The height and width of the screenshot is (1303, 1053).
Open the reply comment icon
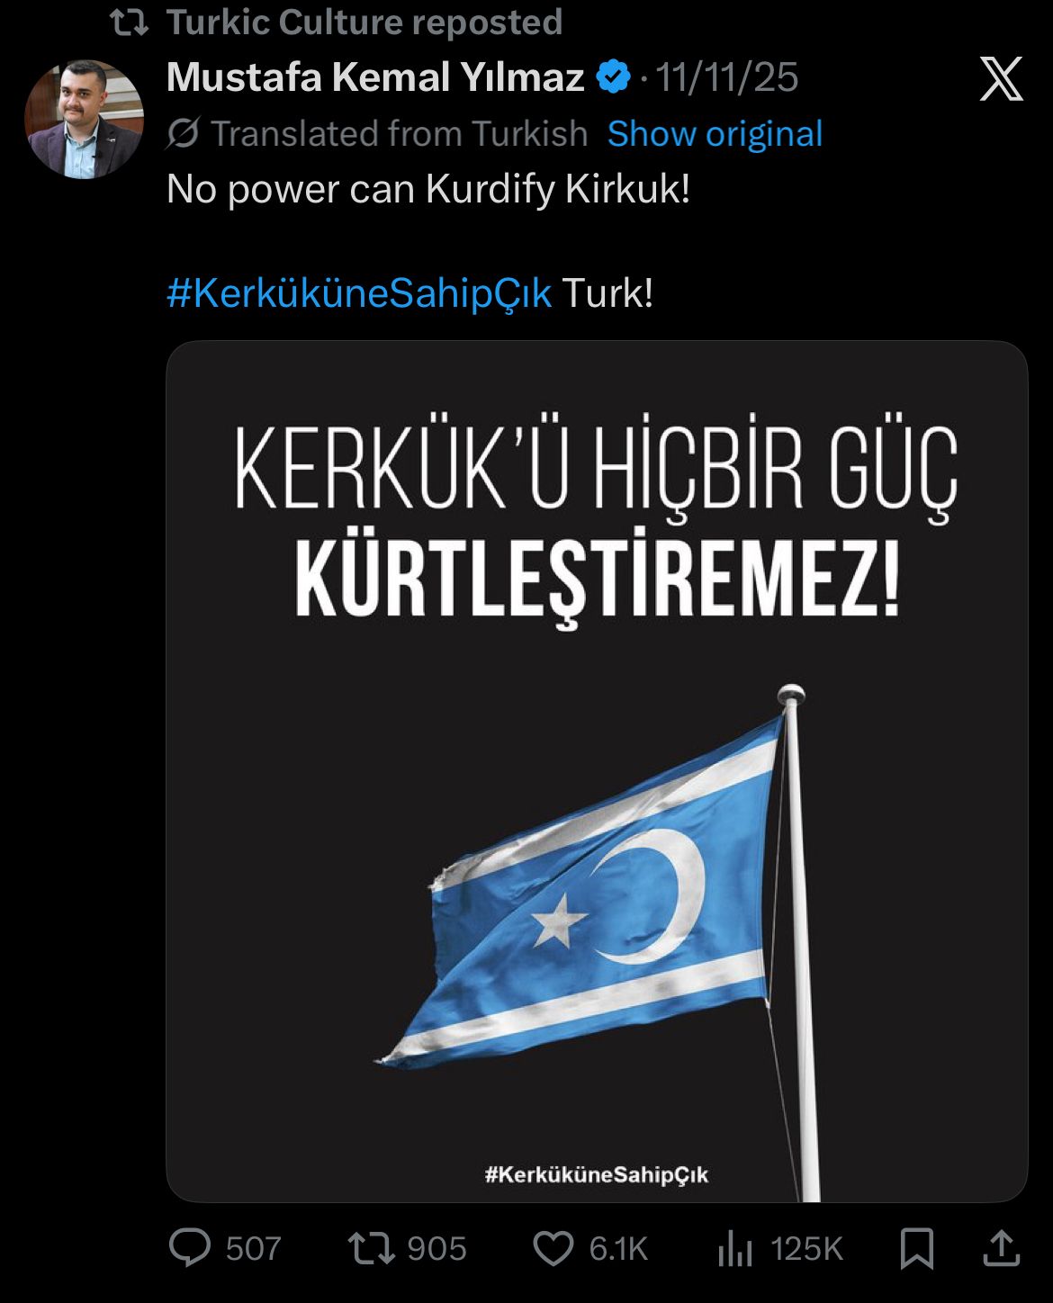[190, 1248]
